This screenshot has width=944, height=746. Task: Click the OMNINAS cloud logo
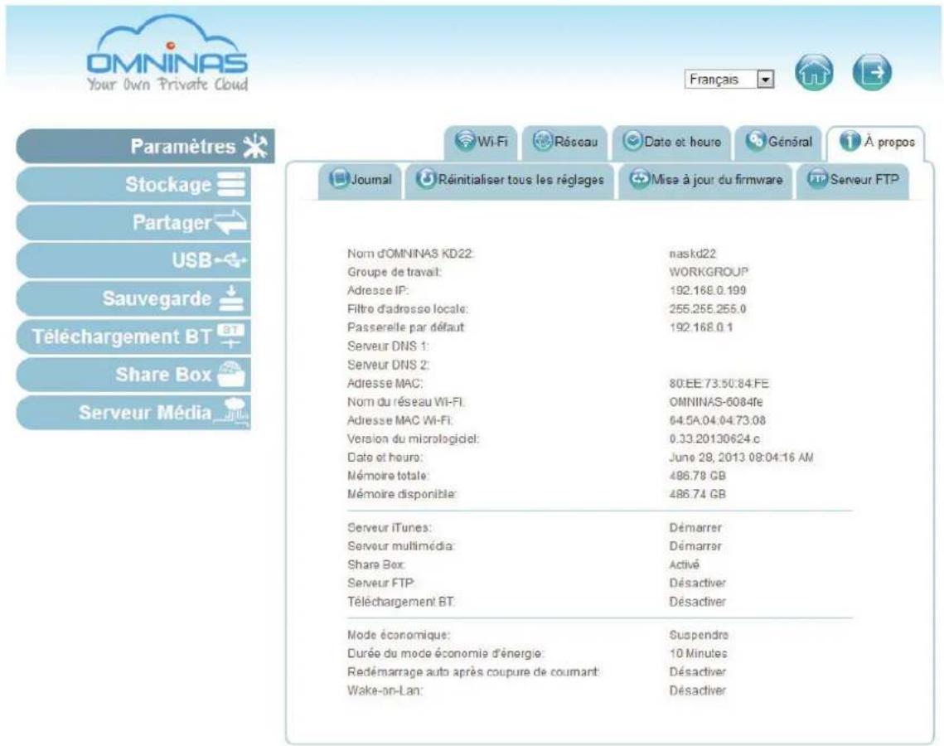(x=167, y=53)
